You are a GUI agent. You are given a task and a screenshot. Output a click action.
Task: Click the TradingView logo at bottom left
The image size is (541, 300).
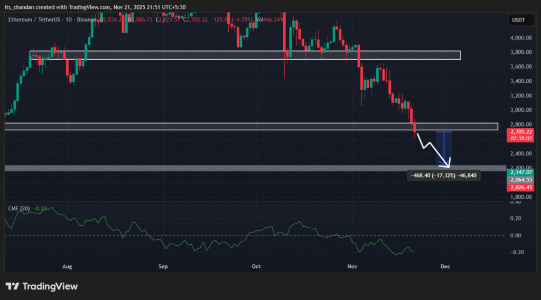point(42,286)
